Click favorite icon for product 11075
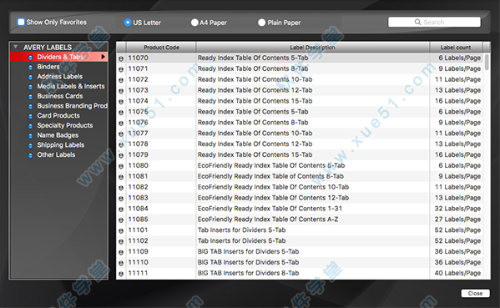 (121, 113)
